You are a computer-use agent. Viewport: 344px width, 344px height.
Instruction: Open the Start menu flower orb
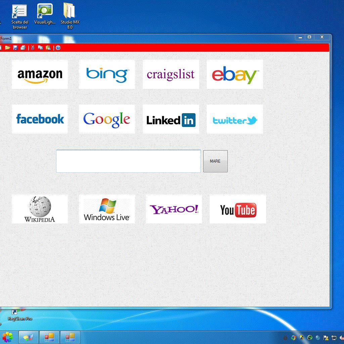7,337
